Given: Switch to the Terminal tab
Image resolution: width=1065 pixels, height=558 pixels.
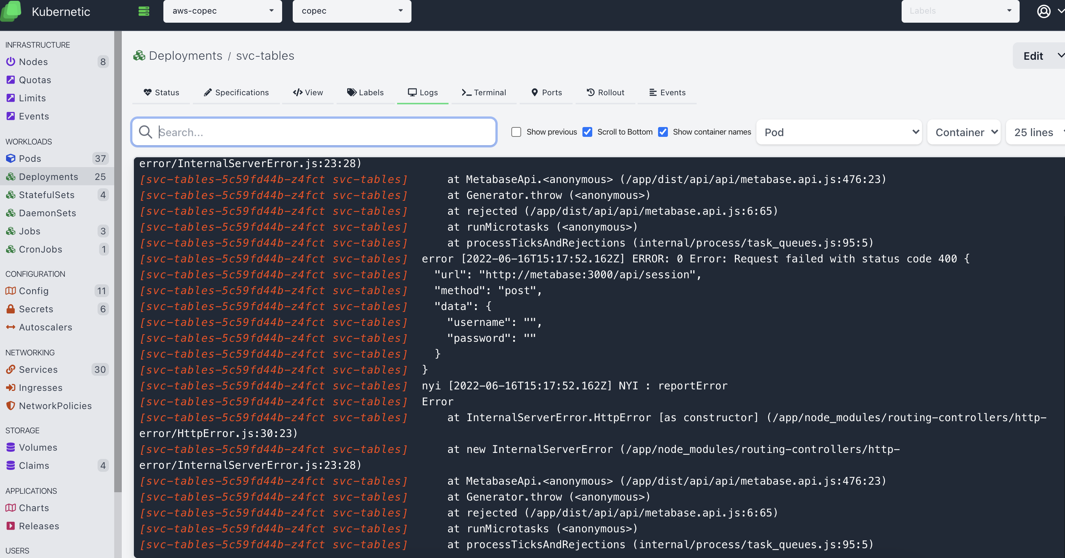Looking at the screenshot, I should coord(484,93).
